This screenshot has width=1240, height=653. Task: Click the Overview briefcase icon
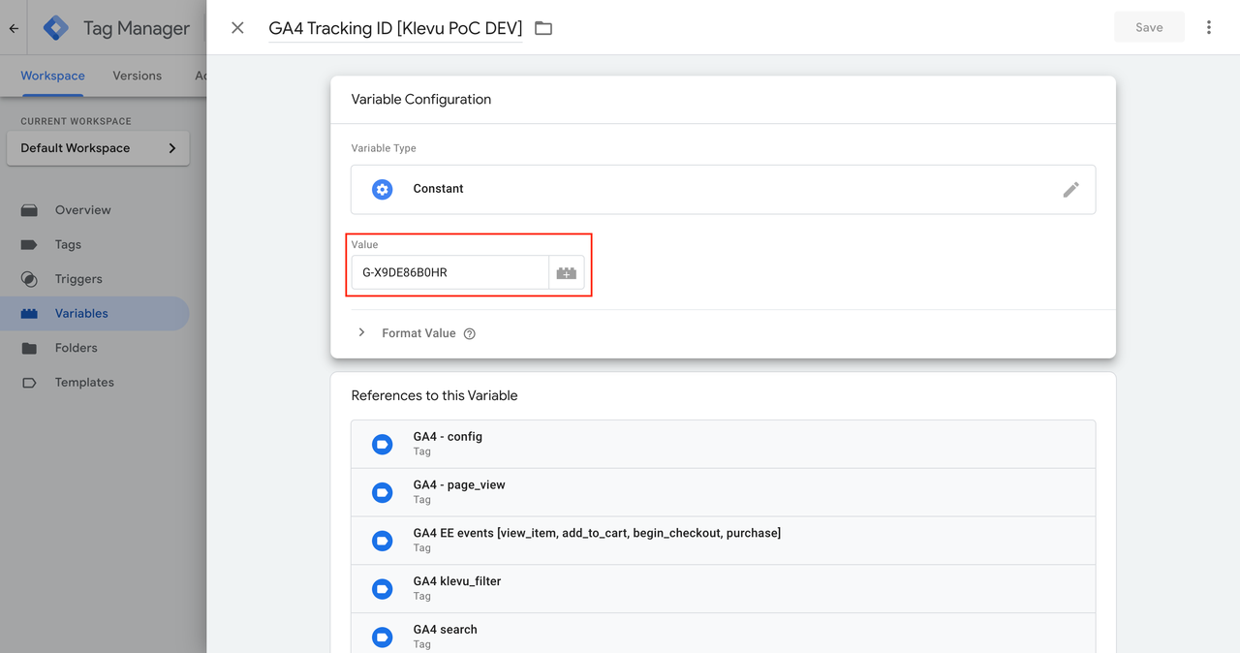tap(29, 210)
